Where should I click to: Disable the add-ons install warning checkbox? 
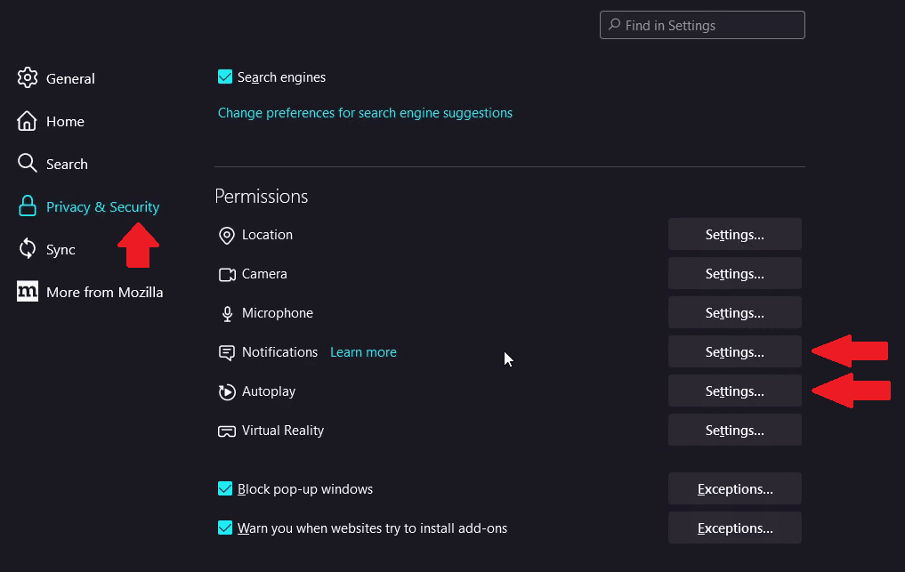[x=225, y=528]
